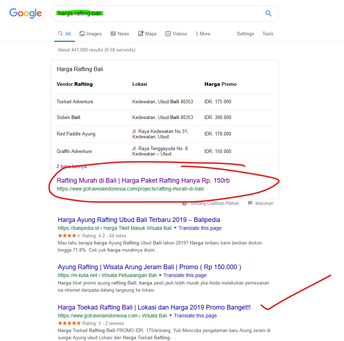Click the Masukan feedback flag icon
The width and height of the screenshot is (344, 341).
coord(250,203)
